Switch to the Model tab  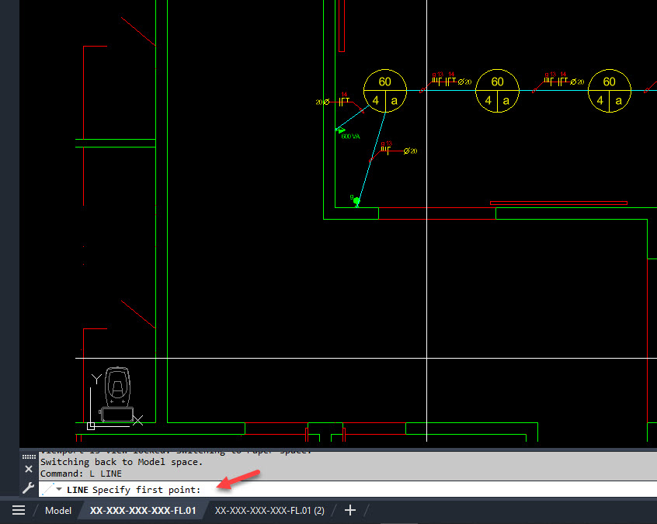pos(58,510)
